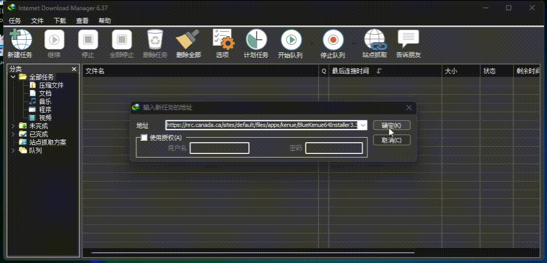Select the 视频 category icon
Image resolution: width=547 pixels, height=263 pixels.
click(32, 118)
